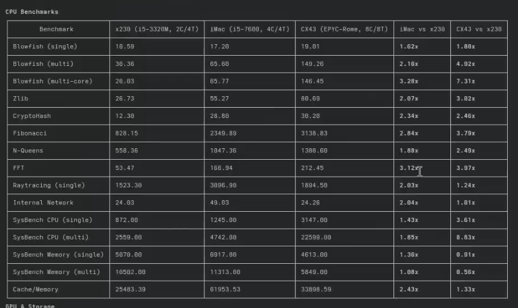Select the Cache/Memory row label
This screenshot has width=518, height=308.
click(37, 289)
